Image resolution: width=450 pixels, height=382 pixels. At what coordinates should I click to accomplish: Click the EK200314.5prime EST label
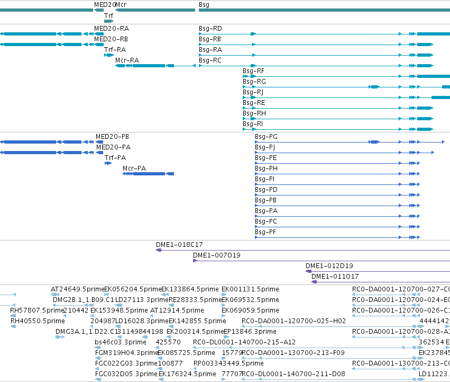point(195,332)
